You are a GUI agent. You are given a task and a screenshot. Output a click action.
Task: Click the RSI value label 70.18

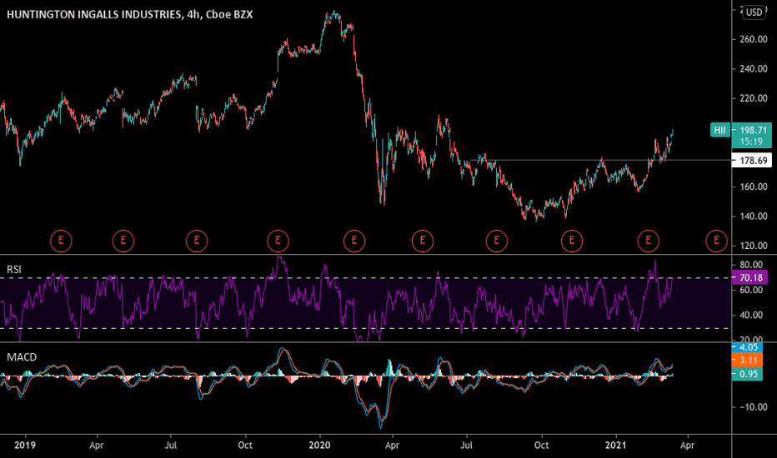(750, 278)
